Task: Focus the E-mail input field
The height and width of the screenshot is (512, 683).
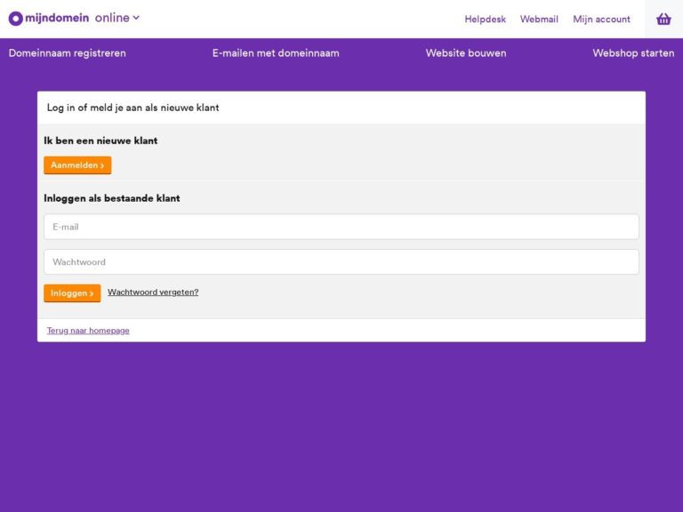Action: [x=341, y=227]
